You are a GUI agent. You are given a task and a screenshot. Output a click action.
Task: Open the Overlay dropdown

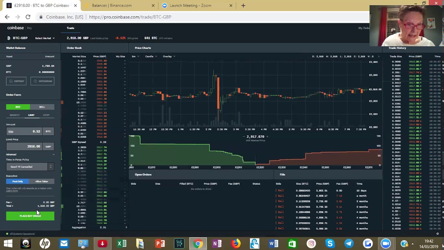coord(169,56)
